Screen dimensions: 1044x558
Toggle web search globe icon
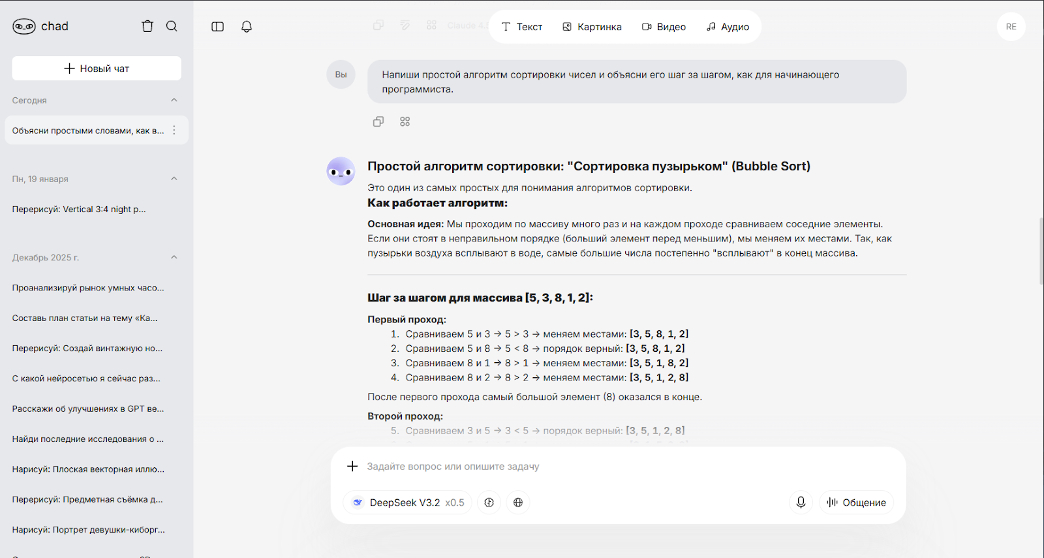[x=518, y=503]
